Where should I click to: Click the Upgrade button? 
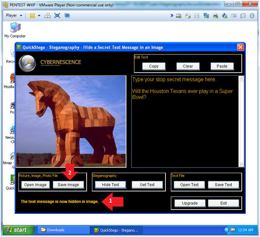click(190, 203)
